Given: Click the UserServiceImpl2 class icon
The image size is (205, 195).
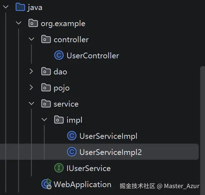Looking at the screenshot, I should (72, 152).
